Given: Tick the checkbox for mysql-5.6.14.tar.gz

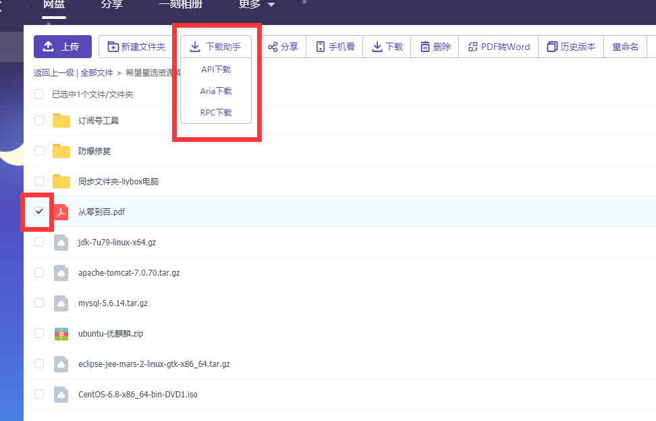Looking at the screenshot, I should (x=39, y=303).
